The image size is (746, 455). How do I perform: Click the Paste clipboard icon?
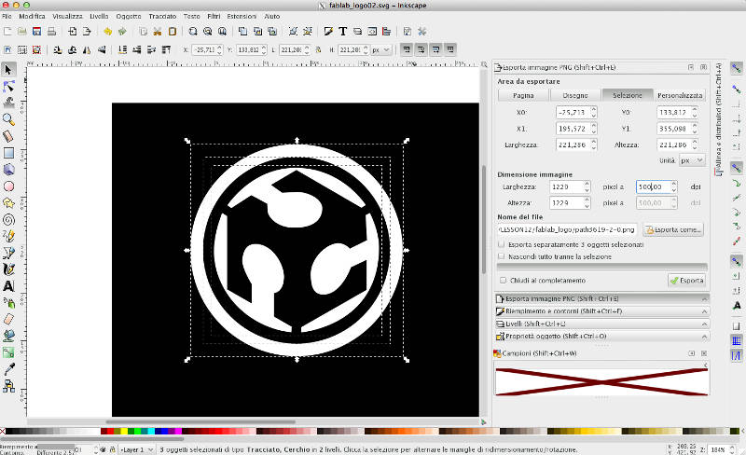[x=173, y=32]
